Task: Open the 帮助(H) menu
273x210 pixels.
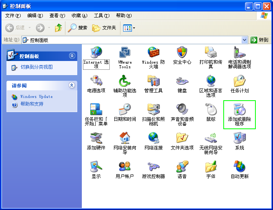Action: [x=124, y=16]
